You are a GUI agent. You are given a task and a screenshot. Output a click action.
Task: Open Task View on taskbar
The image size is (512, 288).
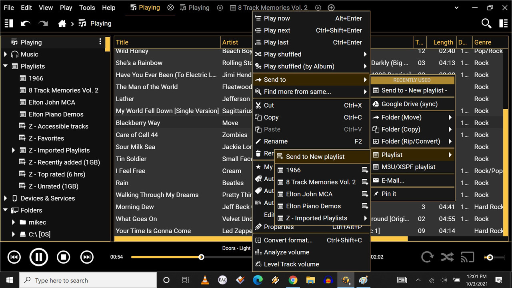(186, 280)
